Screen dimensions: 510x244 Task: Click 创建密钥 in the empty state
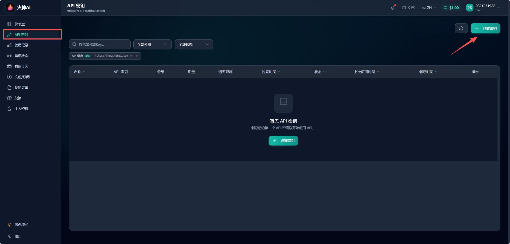[283, 141]
